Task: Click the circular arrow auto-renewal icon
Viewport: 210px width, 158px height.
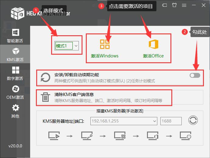Action: (45, 77)
